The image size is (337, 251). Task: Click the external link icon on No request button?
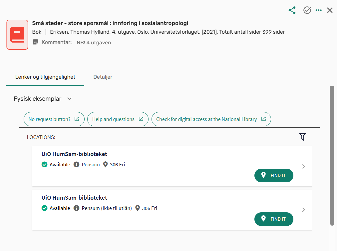click(77, 119)
